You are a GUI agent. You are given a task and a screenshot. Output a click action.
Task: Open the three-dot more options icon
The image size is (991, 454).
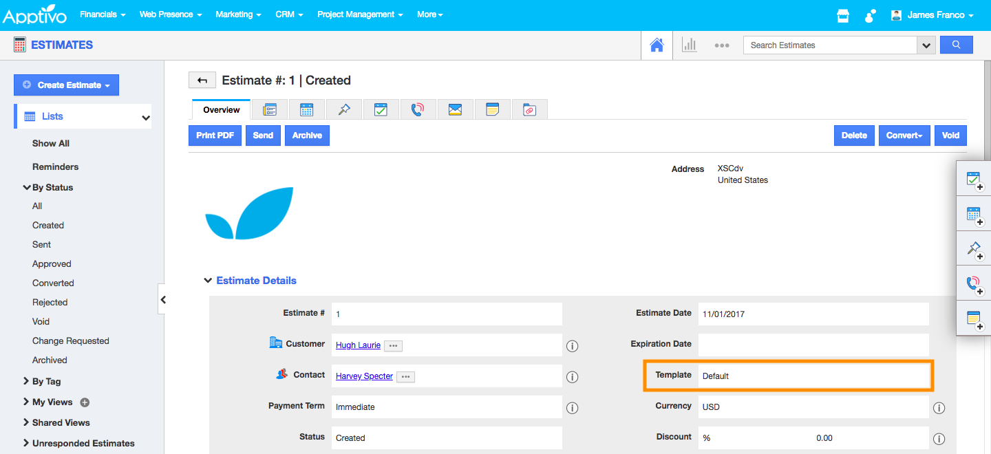(721, 45)
